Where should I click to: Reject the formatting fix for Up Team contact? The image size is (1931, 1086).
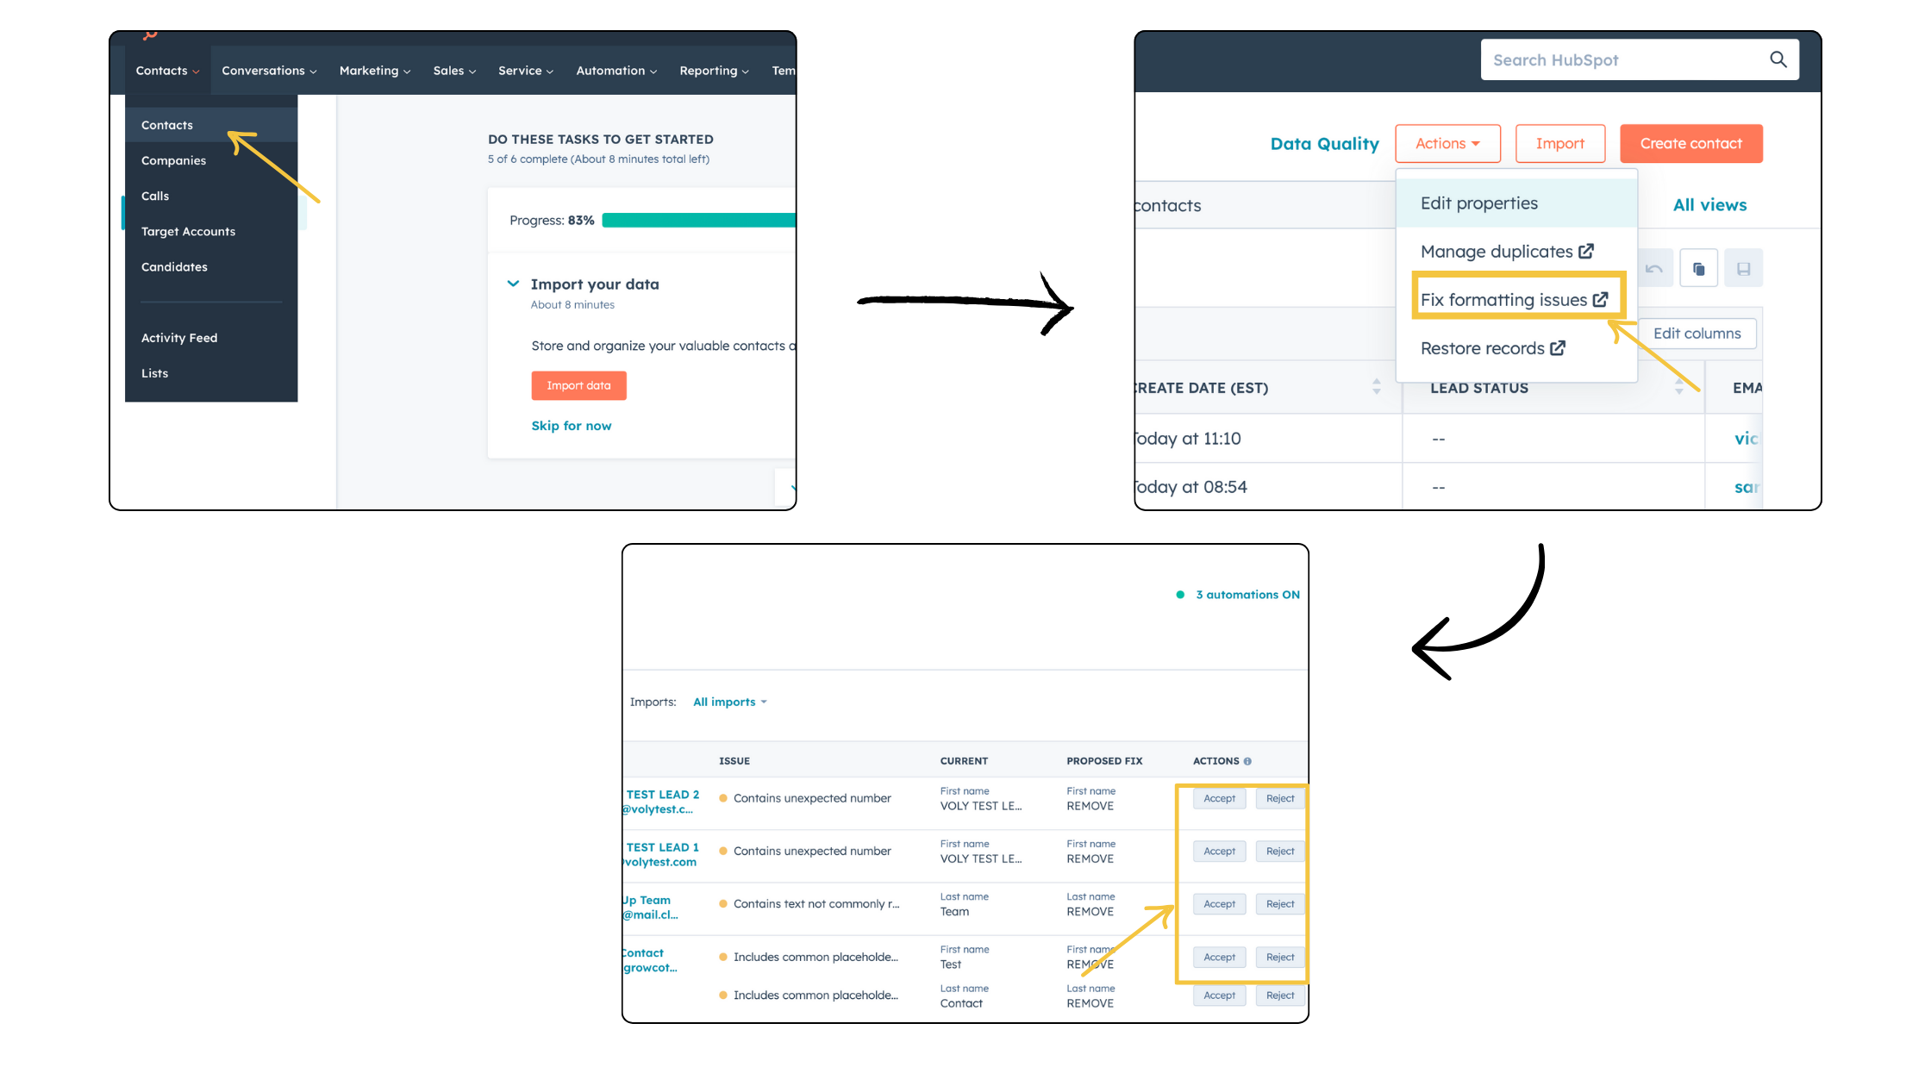[1278, 903]
